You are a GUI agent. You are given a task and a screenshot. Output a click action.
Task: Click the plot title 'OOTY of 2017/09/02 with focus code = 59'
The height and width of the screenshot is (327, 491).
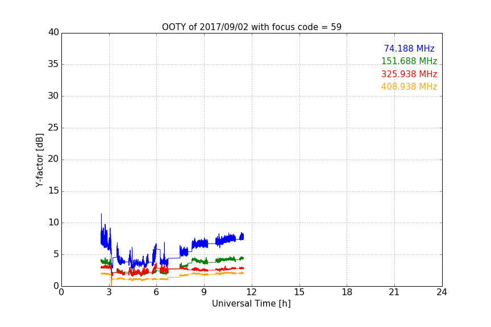tap(251, 27)
